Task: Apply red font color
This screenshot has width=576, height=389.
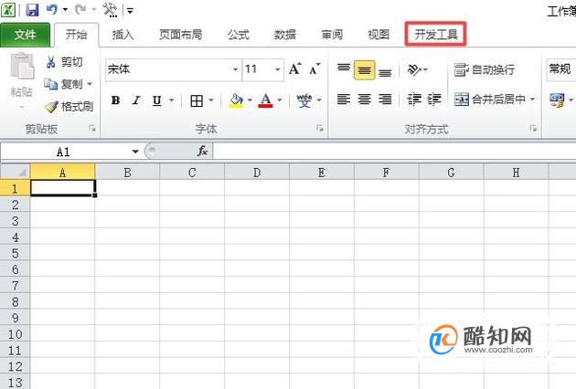Action: point(265,100)
